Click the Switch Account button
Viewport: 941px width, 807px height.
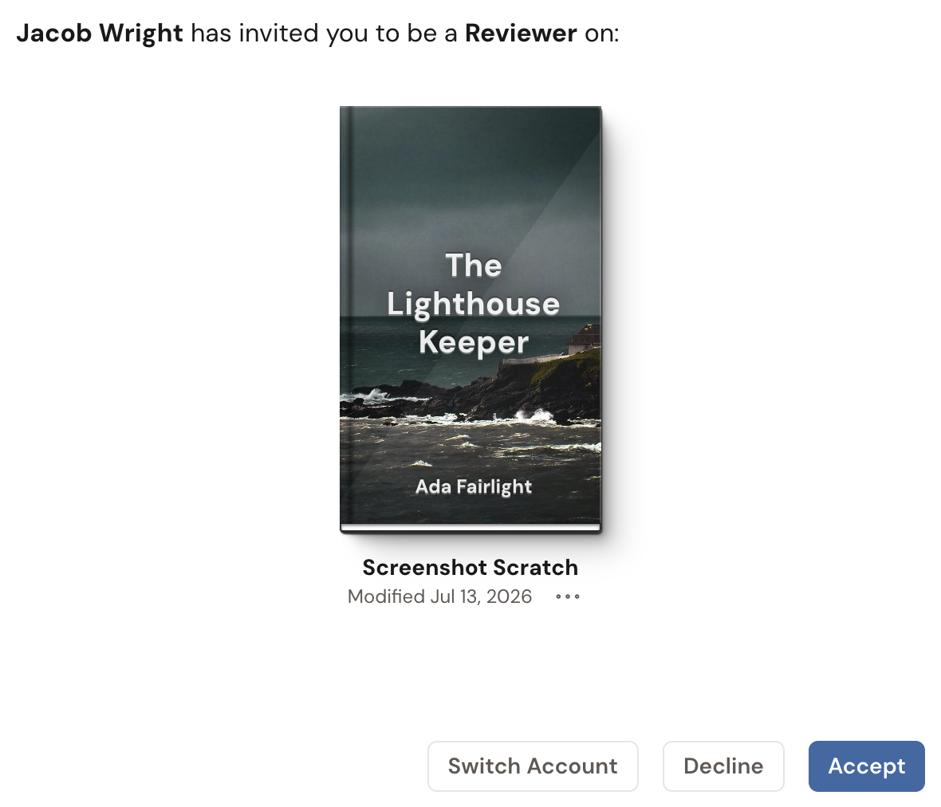click(533, 766)
